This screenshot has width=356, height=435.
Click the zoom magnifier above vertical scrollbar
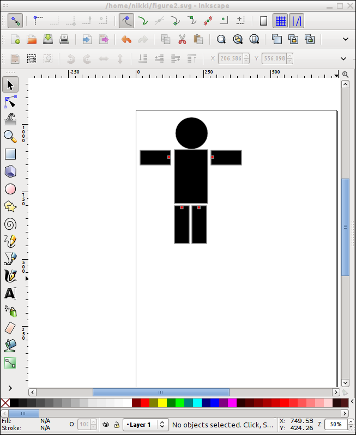345,75
